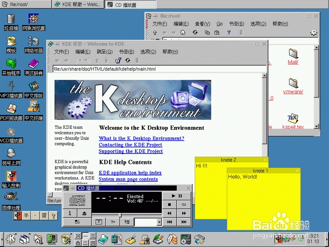
Task: Click the Up arrow in file:/root/ toolbar
Action: (155, 33)
